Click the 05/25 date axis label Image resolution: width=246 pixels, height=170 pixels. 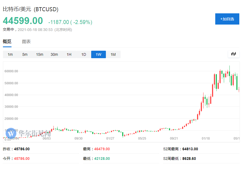pos(142,139)
